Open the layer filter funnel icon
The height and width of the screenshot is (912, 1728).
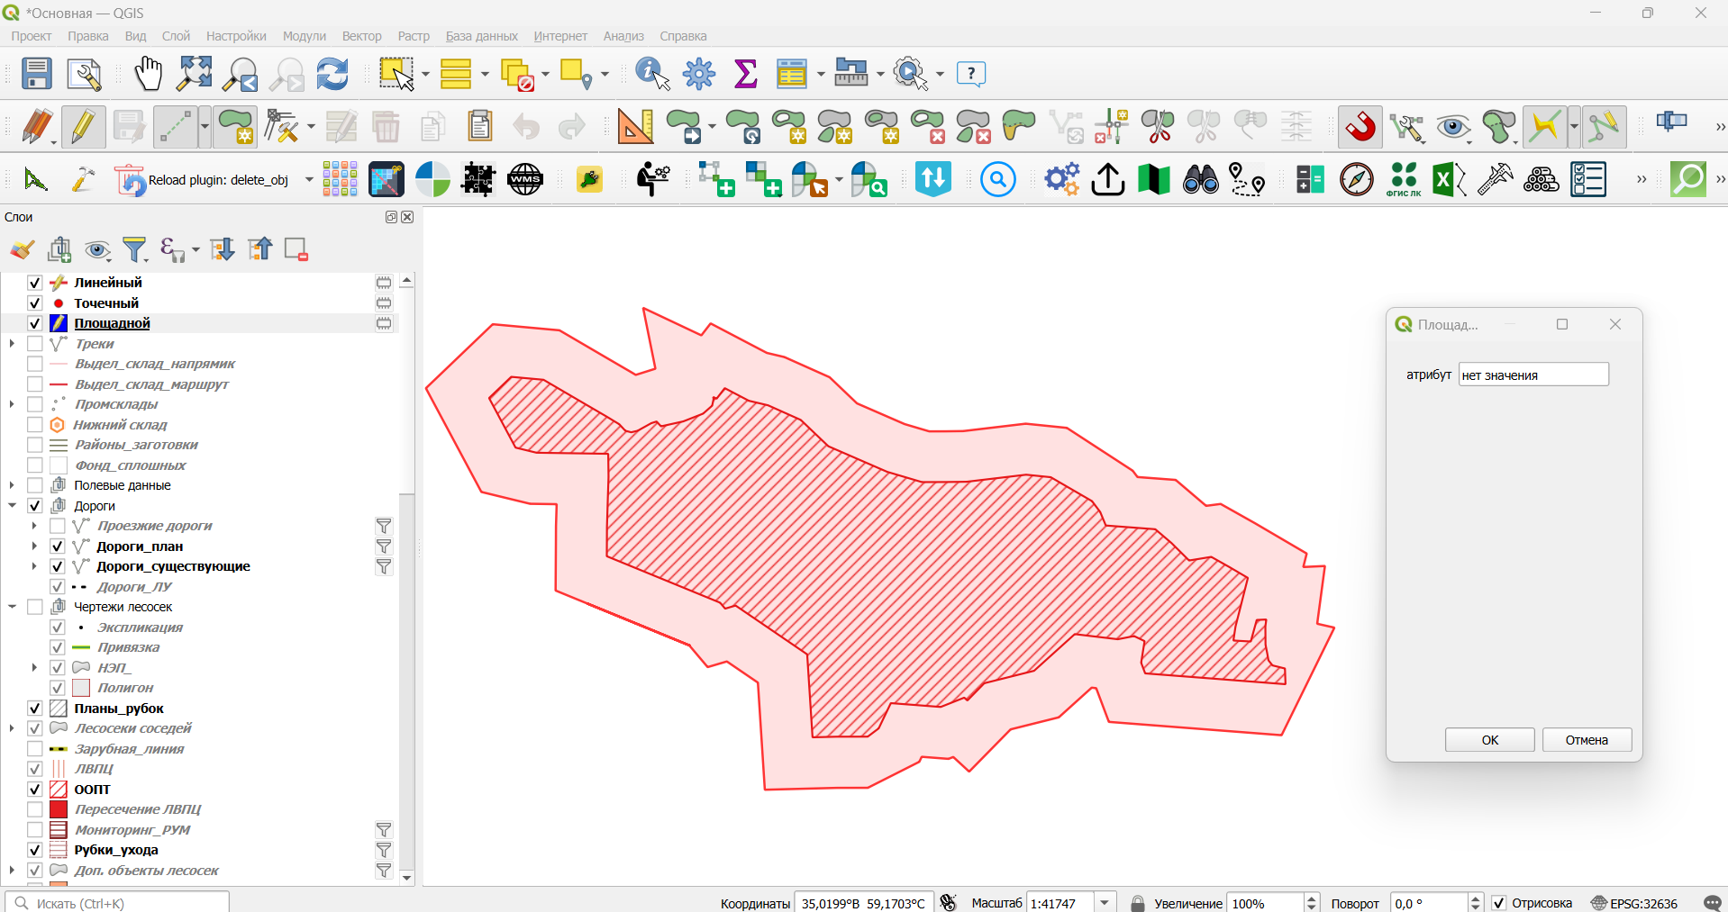pos(135,249)
